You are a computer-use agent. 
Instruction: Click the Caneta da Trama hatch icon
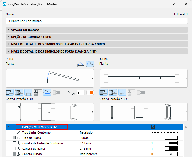pos(14,148)
